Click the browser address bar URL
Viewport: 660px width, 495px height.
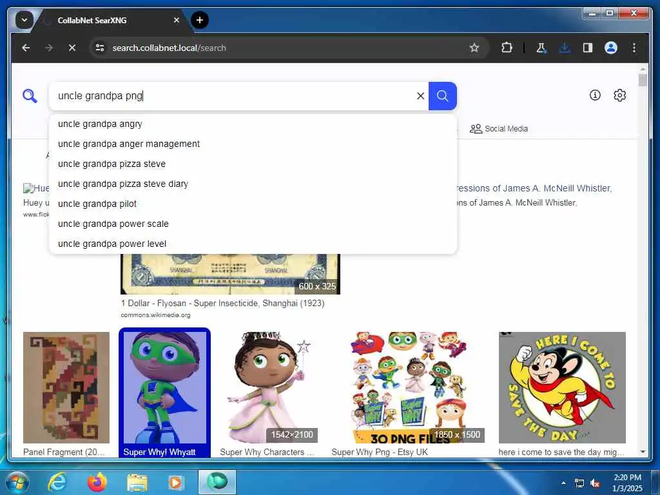pos(170,48)
